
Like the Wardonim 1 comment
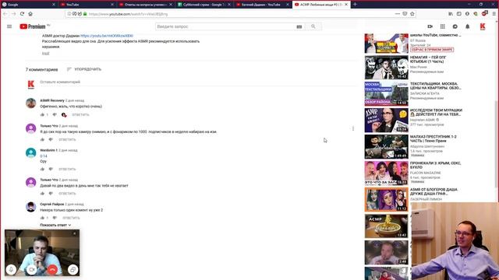pos(42,169)
